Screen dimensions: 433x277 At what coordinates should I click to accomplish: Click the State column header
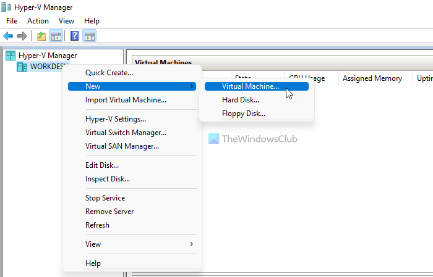point(258,78)
